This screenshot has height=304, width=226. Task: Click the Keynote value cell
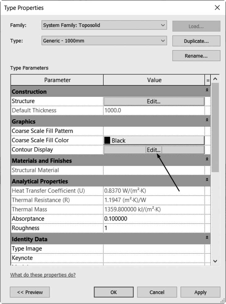(154, 258)
